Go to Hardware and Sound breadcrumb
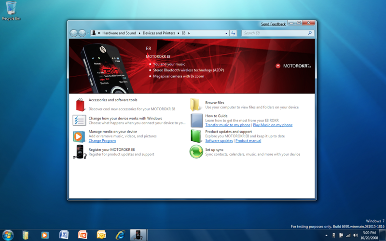 click(x=119, y=33)
